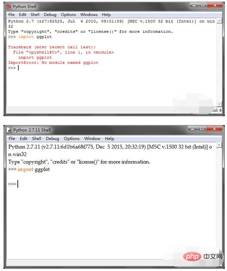The width and height of the screenshot is (227, 271).
Task: Click the ImportError message line
Action: pos(53,63)
